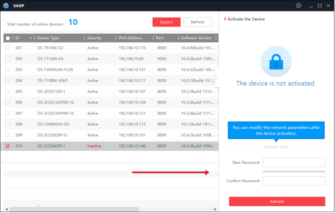Click IP address 192.168.10.146
Screen dimensions: 335x213
coord(132,146)
